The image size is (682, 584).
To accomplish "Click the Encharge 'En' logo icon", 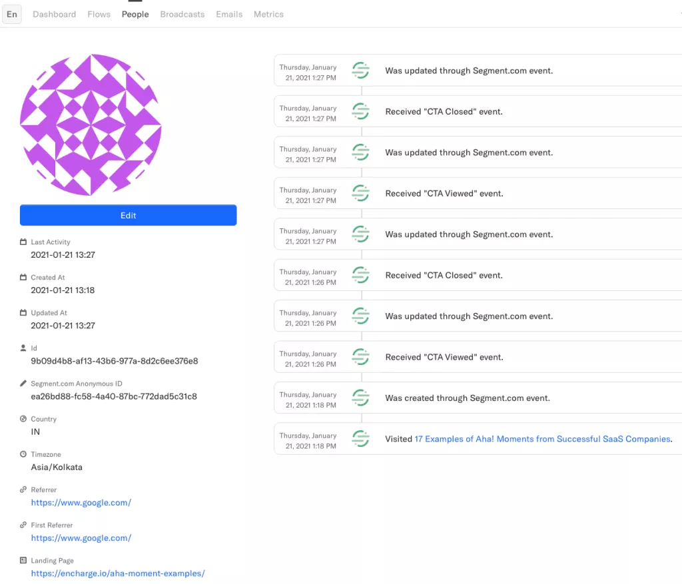I will 12,15.
